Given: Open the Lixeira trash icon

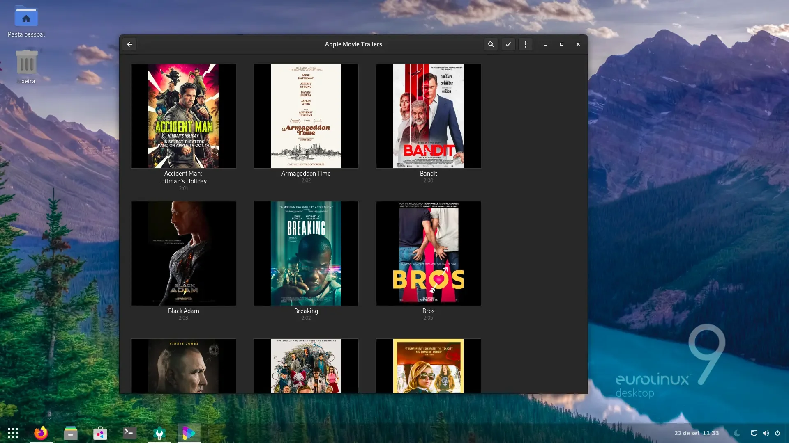Looking at the screenshot, I should (x=26, y=67).
